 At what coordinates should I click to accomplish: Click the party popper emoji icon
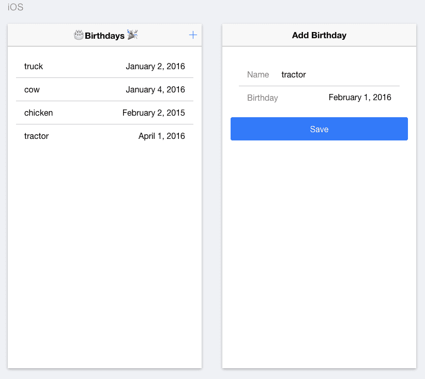pyautogui.click(x=132, y=35)
